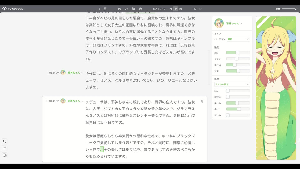
Task: Click the paragraph starting 下半身がヘビ
Action: point(140,38)
